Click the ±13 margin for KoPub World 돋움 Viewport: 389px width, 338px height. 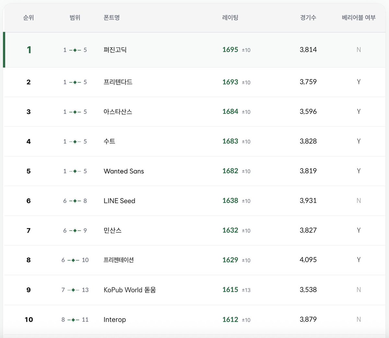246,290
